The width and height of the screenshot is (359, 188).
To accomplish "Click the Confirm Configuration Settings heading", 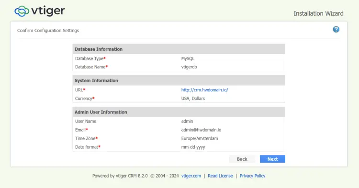I will pos(48,31).
